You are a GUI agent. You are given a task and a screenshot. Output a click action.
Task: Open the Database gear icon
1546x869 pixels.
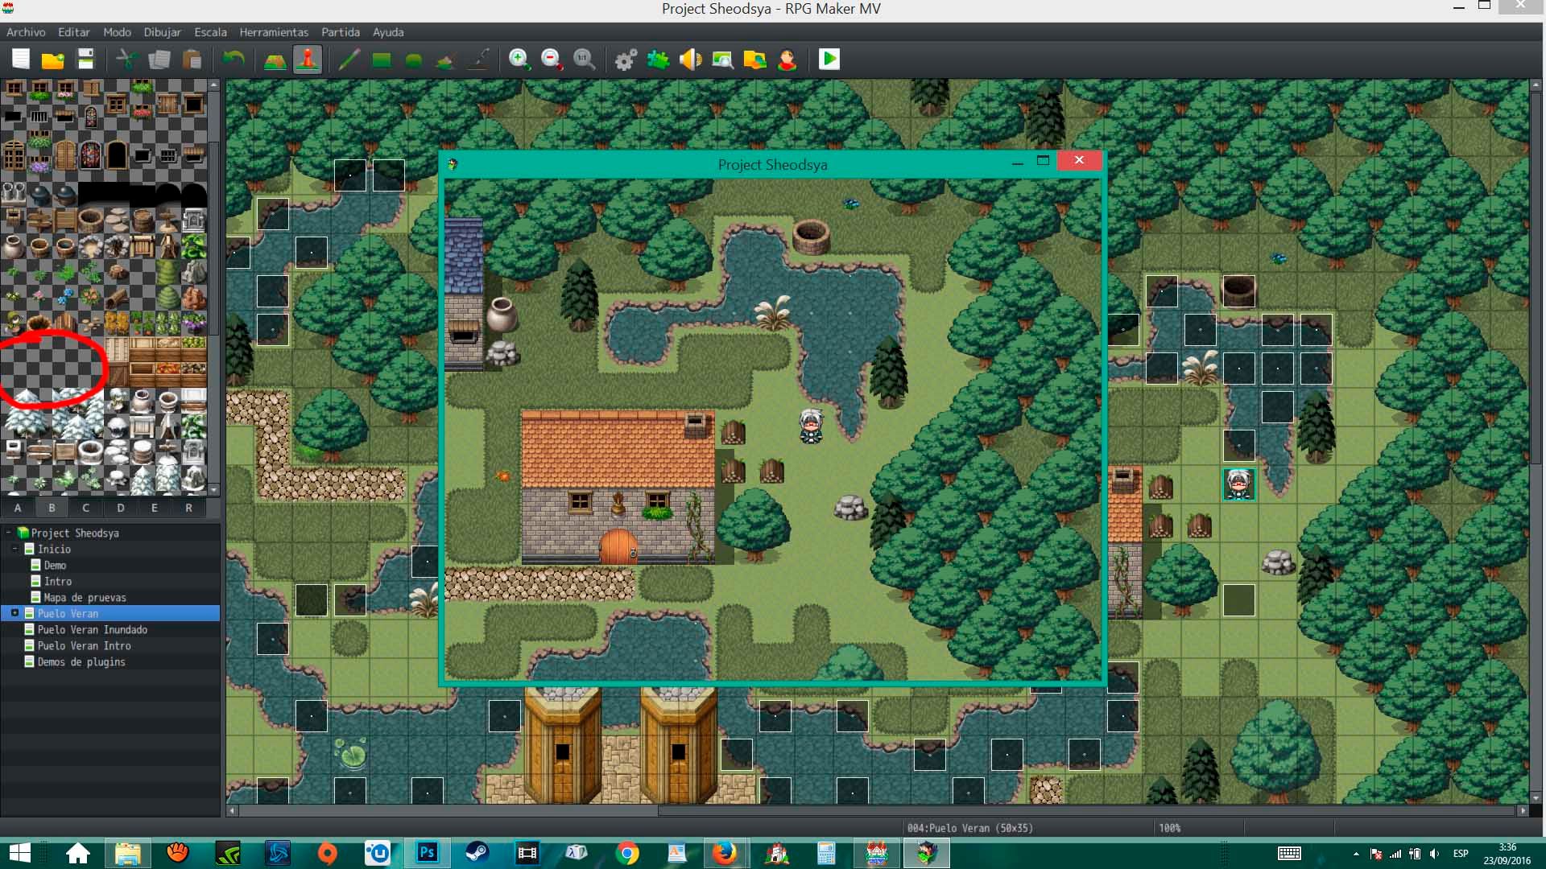pyautogui.click(x=626, y=60)
